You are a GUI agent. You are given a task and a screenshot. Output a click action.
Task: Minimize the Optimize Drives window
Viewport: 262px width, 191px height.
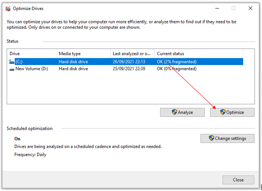point(217,8)
